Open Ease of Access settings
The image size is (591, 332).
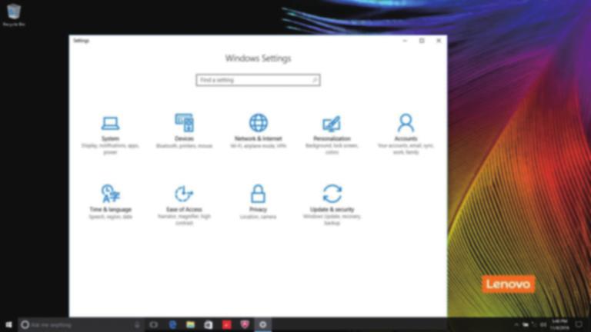pos(184,205)
